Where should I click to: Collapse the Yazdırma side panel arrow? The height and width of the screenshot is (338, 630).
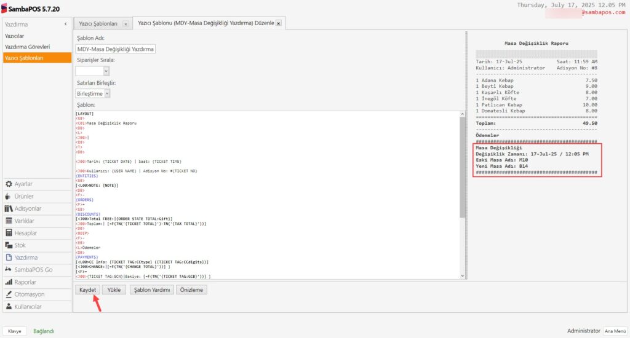pos(65,24)
